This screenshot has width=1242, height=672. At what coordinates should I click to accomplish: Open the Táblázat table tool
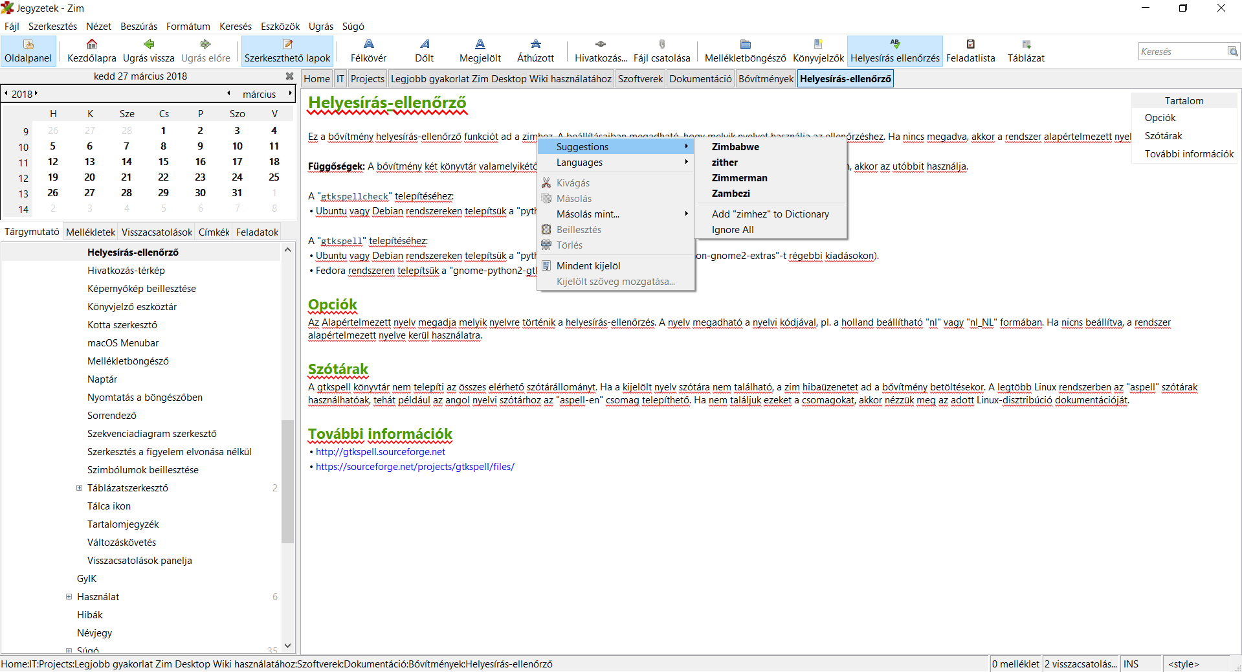point(1026,50)
